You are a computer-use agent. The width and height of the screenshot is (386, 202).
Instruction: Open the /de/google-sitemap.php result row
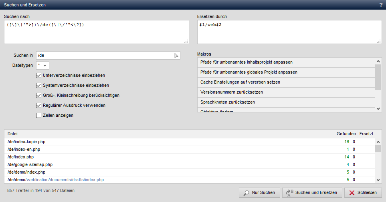tap(190, 165)
